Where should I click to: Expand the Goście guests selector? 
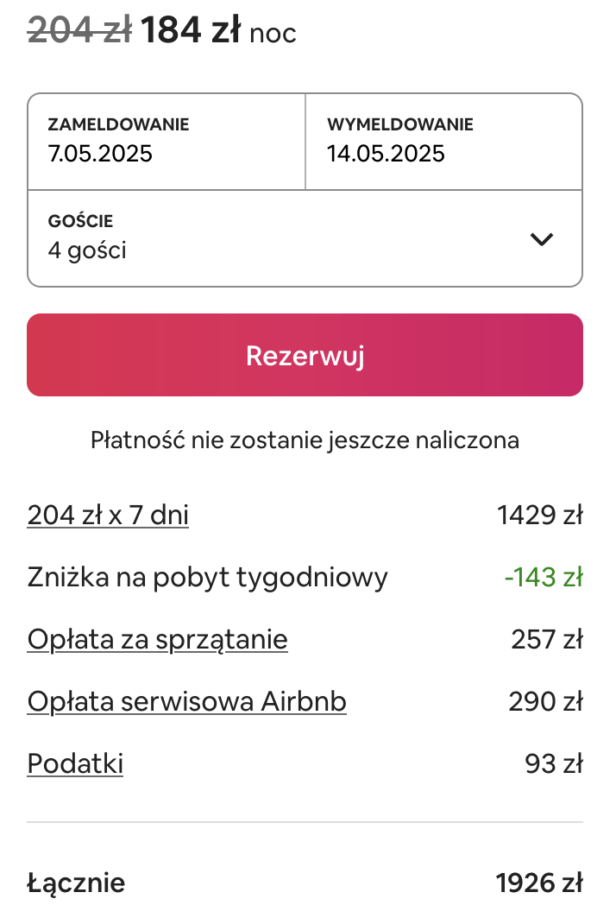pyautogui.click(x=305, y=238)
